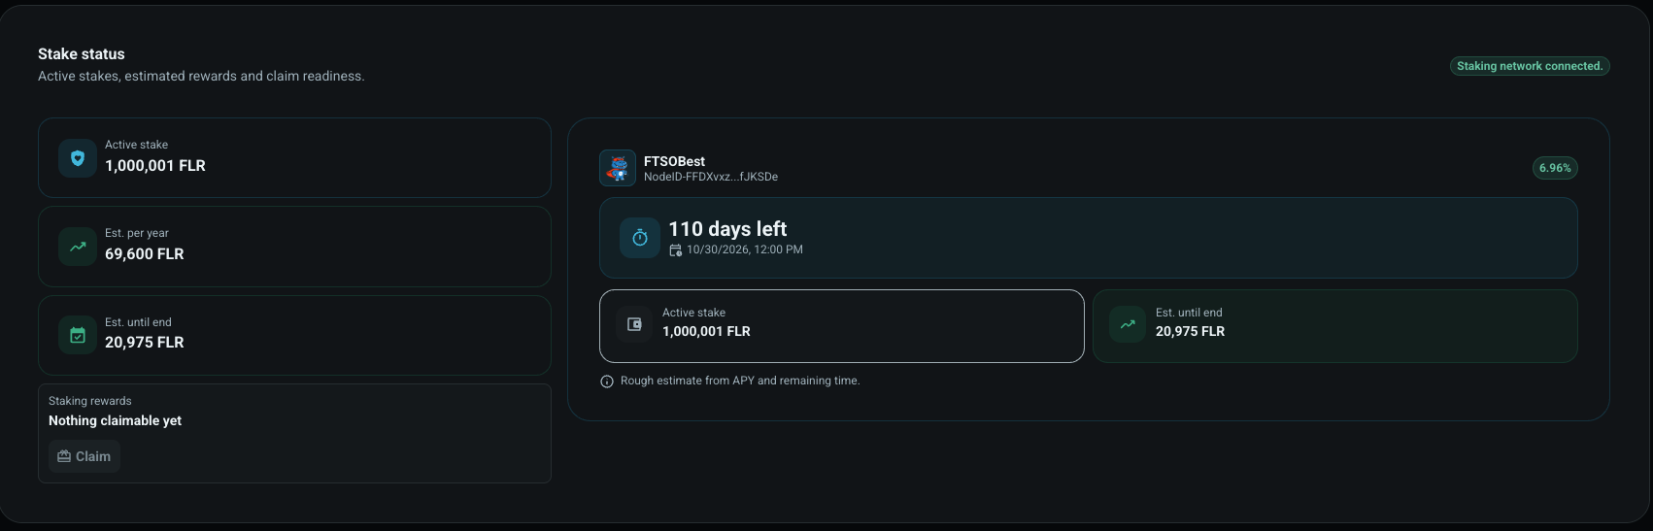This screenshot has width=1653, height=531.
Task: Click the Claim button
Action: (x=84, y=456)
